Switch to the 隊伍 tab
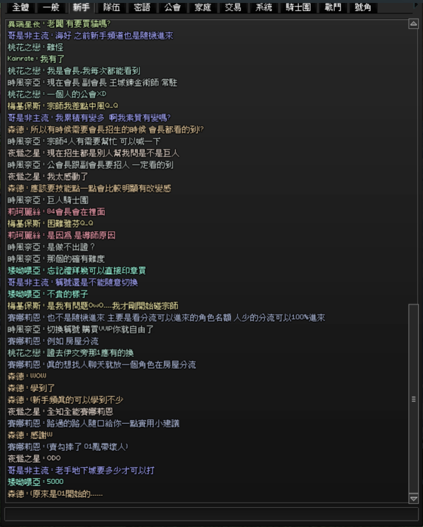Viewport: 423px width, 527px height. (111, 7)
